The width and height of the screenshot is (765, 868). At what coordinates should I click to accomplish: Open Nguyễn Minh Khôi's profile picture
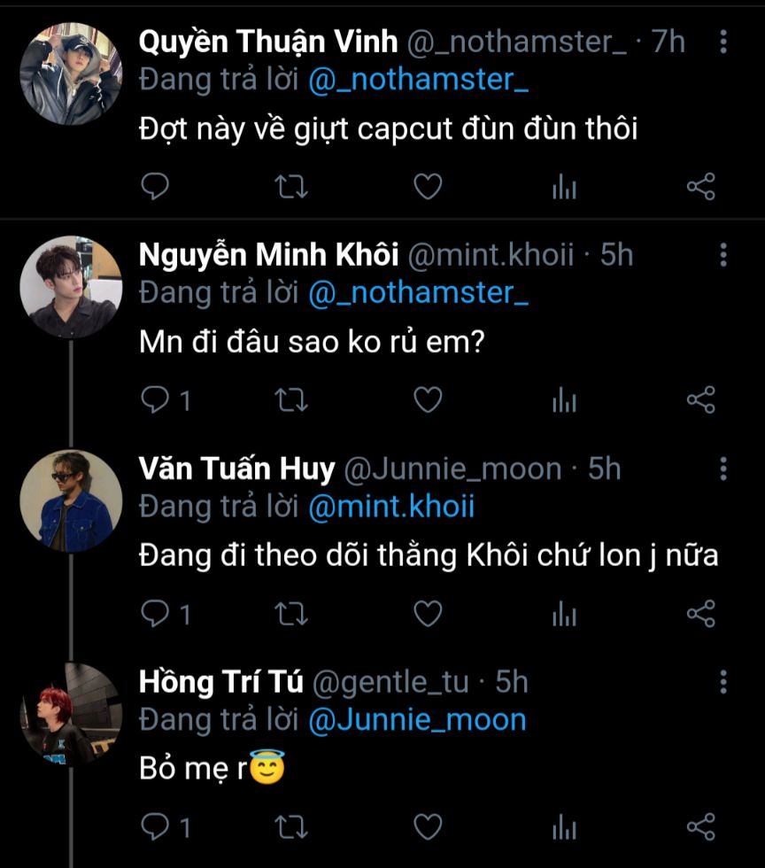71,287
